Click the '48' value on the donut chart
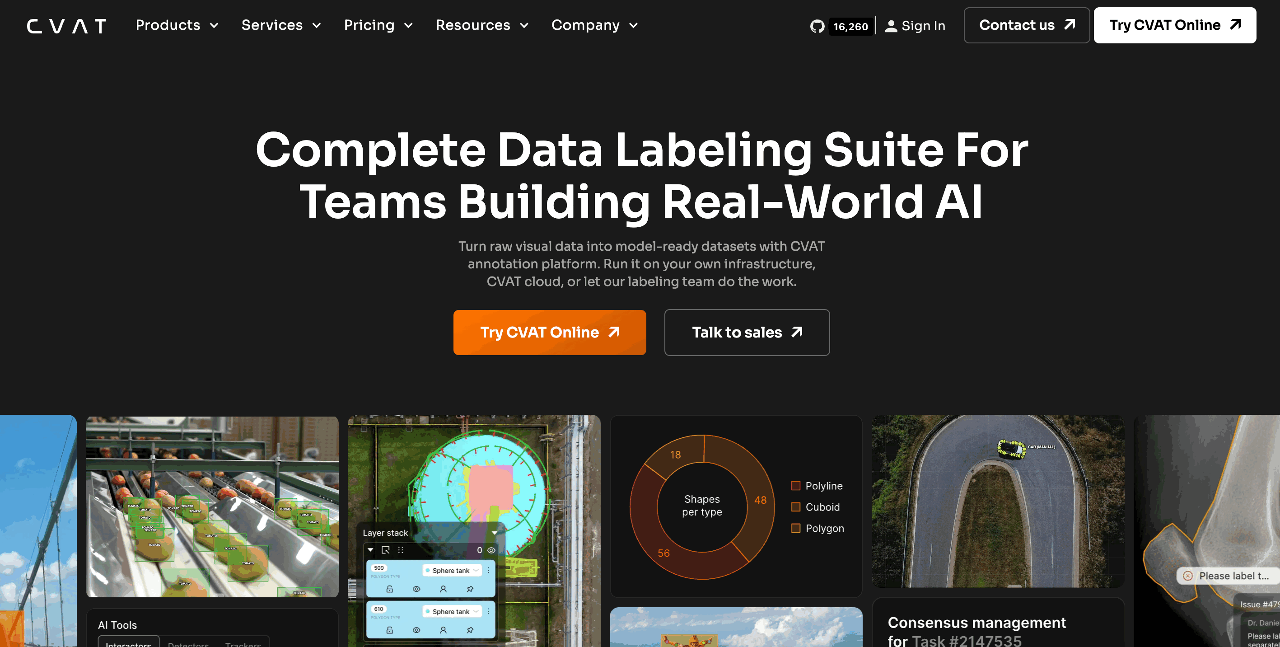1280x647 pixels. click(760, 501)
